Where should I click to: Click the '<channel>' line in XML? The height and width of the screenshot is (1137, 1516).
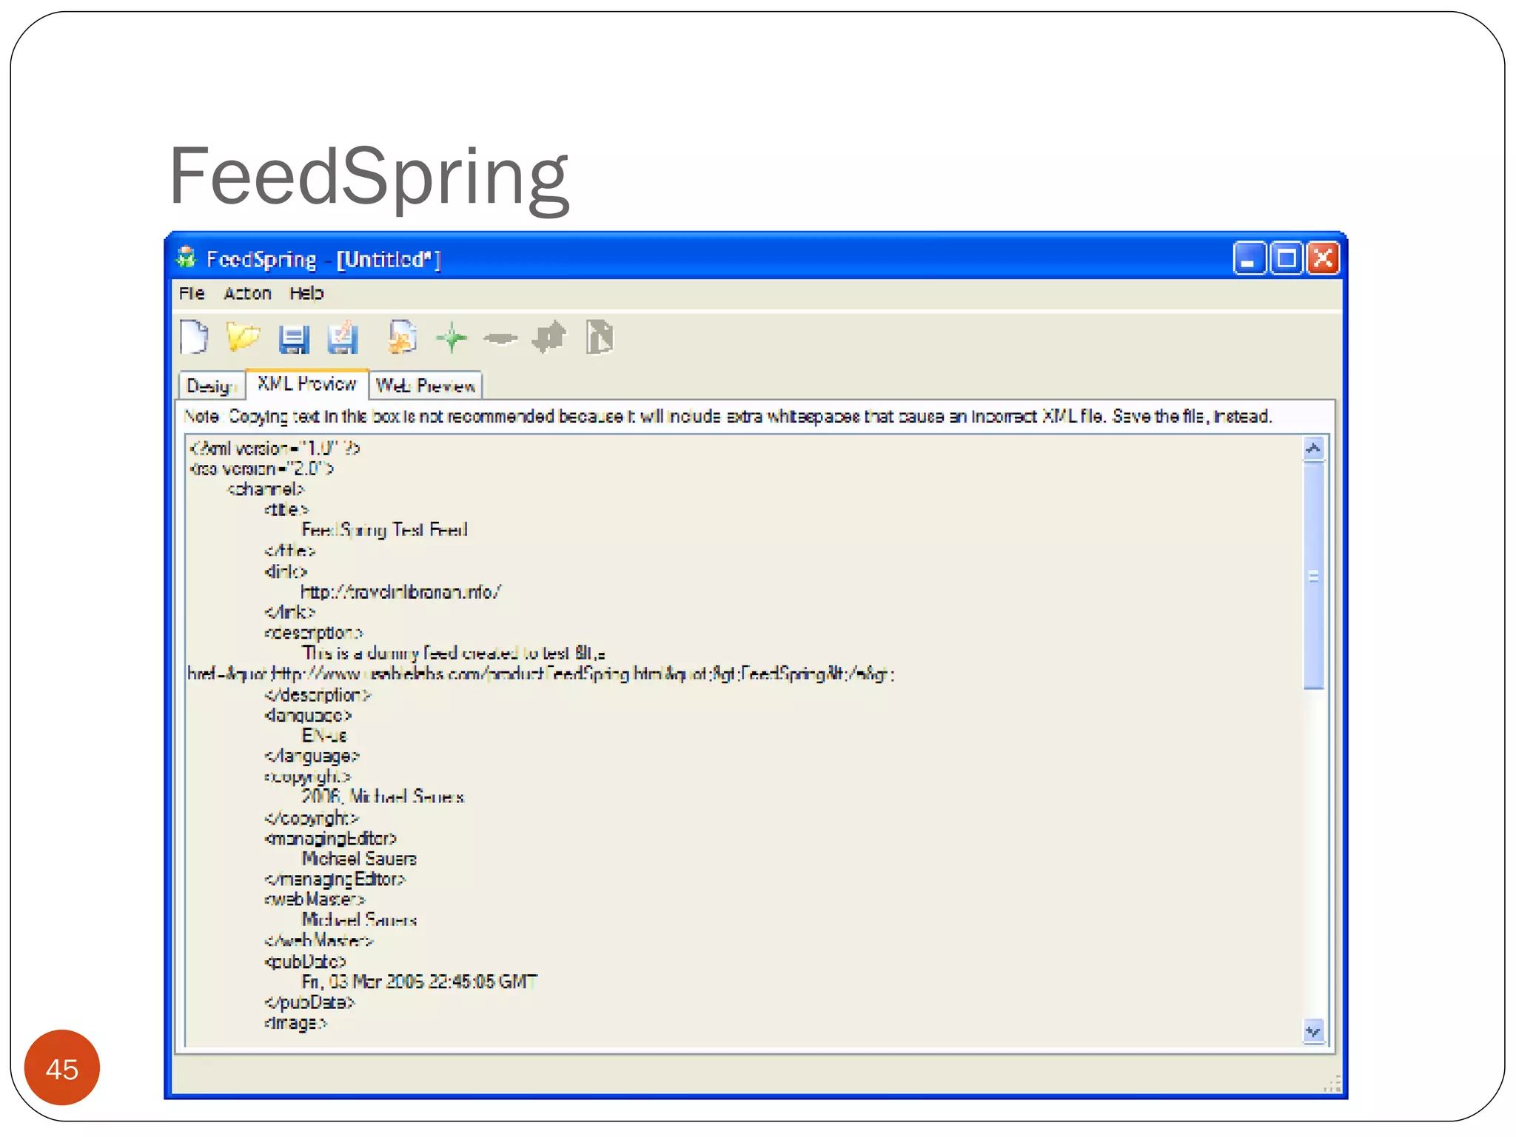tap(266, 489)
